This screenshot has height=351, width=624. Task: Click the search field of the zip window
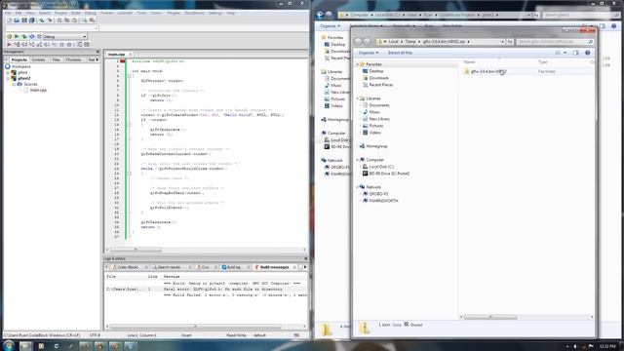coord(555,41)
